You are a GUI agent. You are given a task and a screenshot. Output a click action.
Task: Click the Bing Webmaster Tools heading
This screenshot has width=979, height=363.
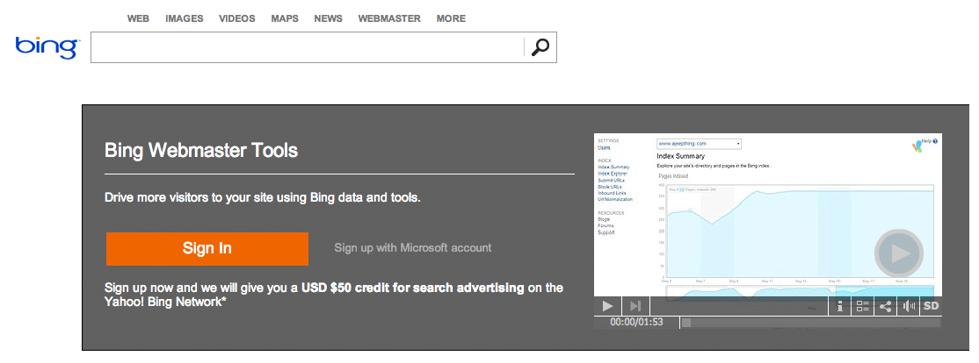(201, 150)
